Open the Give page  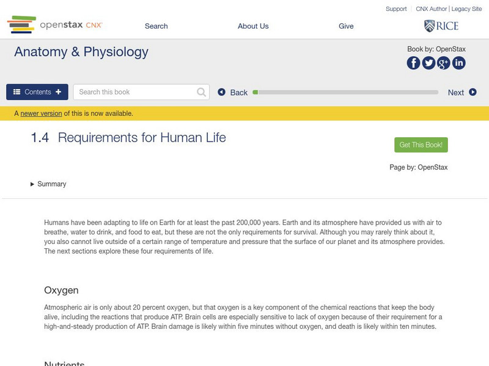[x=346, y=26]
